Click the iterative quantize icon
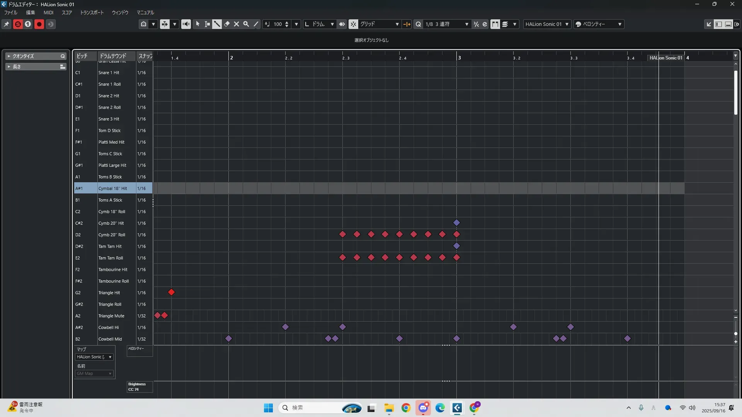 [476, 24]
